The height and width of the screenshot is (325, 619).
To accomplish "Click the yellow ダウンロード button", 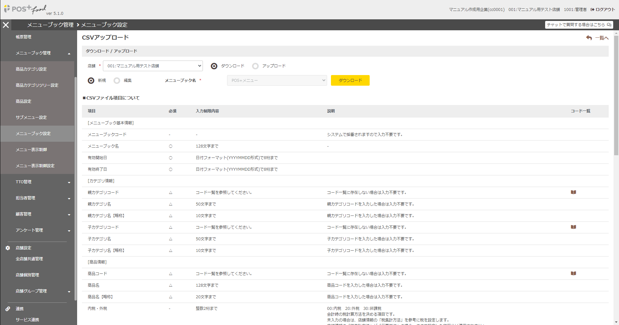I will coord(350,81).
